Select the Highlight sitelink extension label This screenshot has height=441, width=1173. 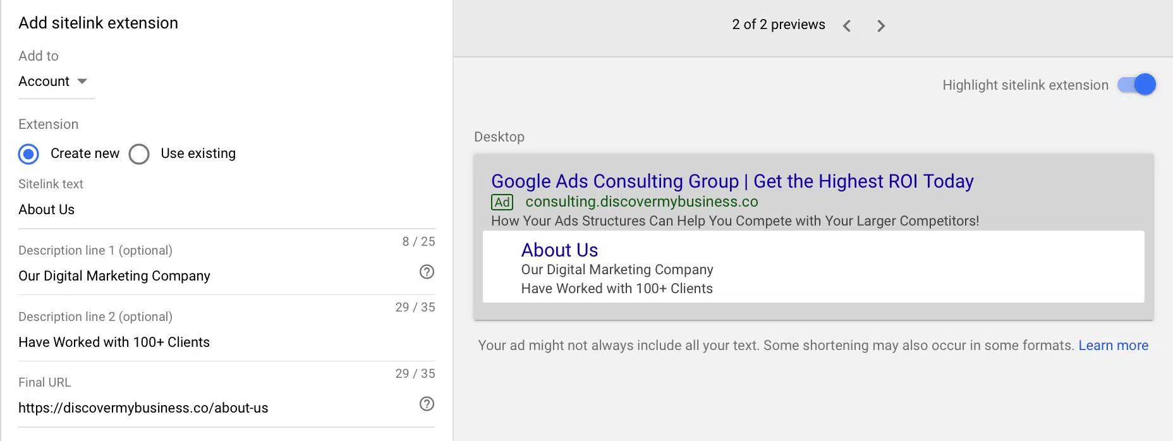click(x=1026, y=85)
